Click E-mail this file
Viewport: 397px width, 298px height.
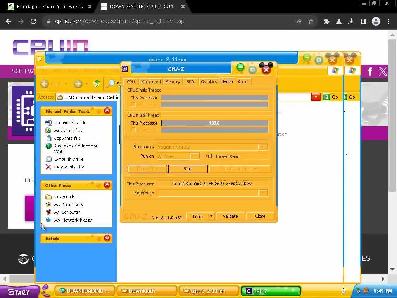[69, 159]
